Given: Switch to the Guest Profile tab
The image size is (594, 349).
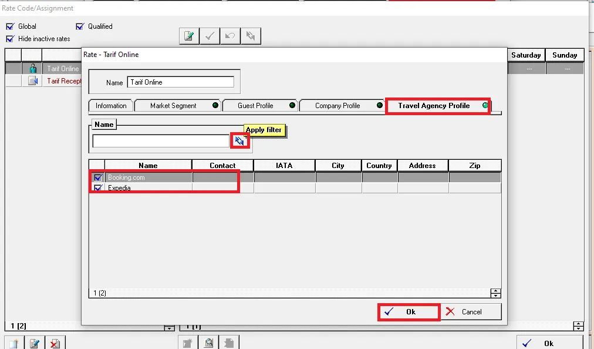Looking at the screenshot, I should 260,106.
